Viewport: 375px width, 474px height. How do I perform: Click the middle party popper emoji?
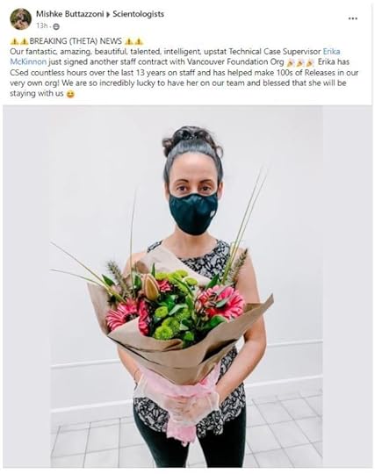click(300, 62)
